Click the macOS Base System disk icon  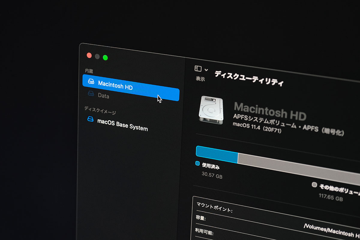tap(90, 119)
